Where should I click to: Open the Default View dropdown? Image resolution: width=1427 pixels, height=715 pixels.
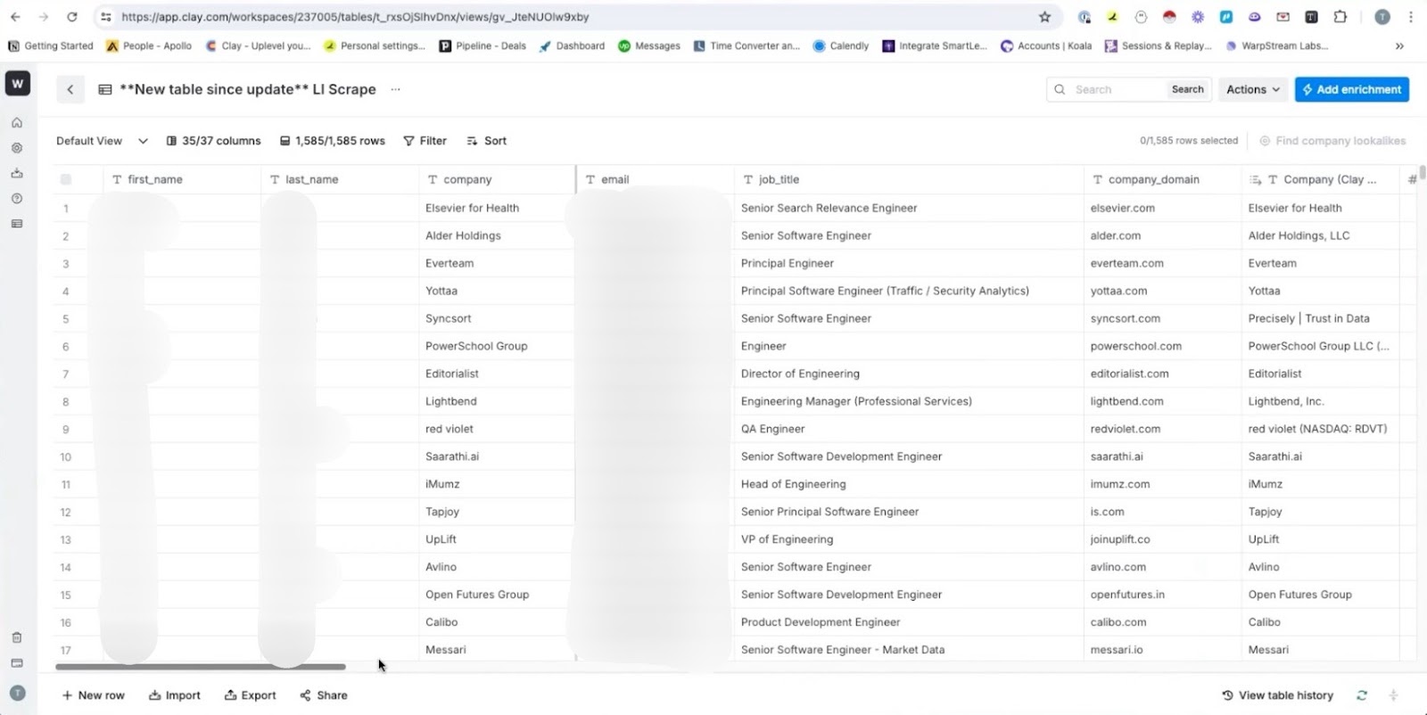102,141
